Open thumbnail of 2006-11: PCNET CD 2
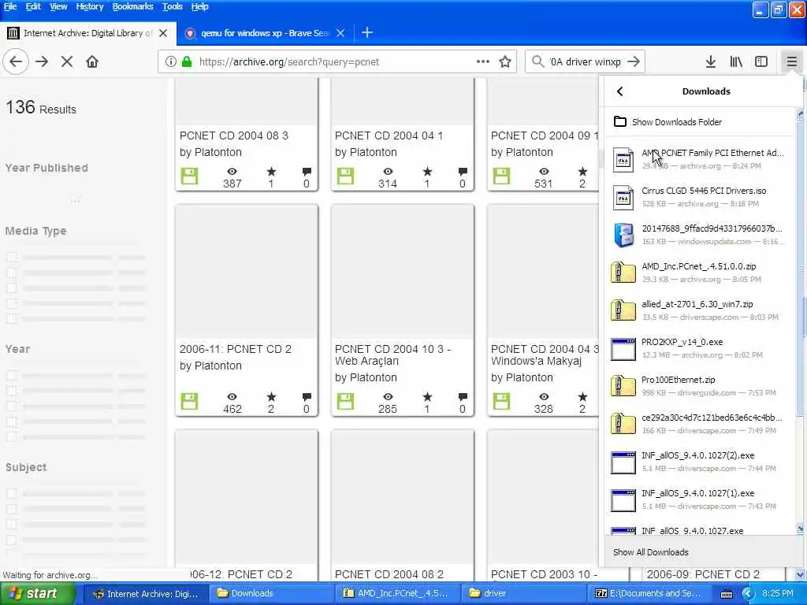The height and width of the screenshot is (605, 807). (x=247, y=272)
